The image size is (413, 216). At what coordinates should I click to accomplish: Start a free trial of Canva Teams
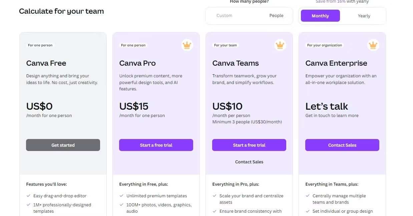point(249,145)
